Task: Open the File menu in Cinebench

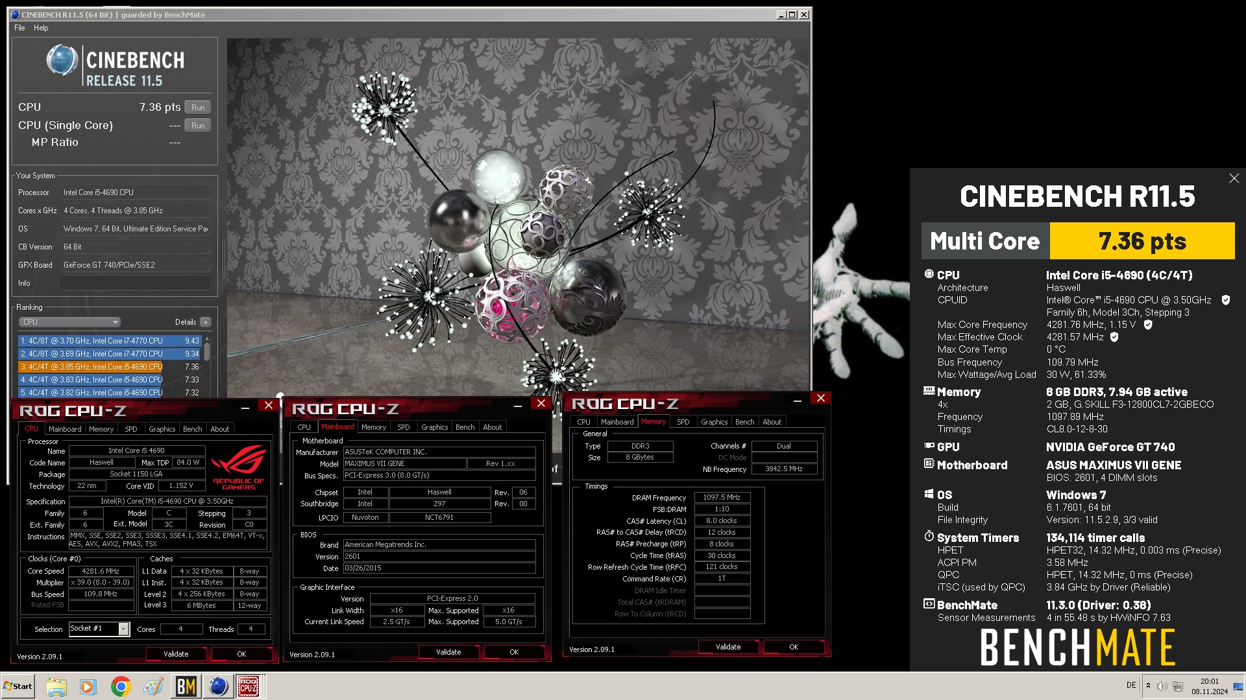Action: coord(19,28)
